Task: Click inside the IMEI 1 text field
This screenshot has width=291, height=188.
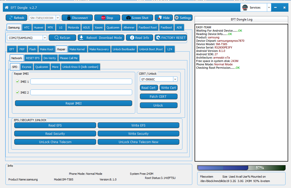Action: click(81, 81)
